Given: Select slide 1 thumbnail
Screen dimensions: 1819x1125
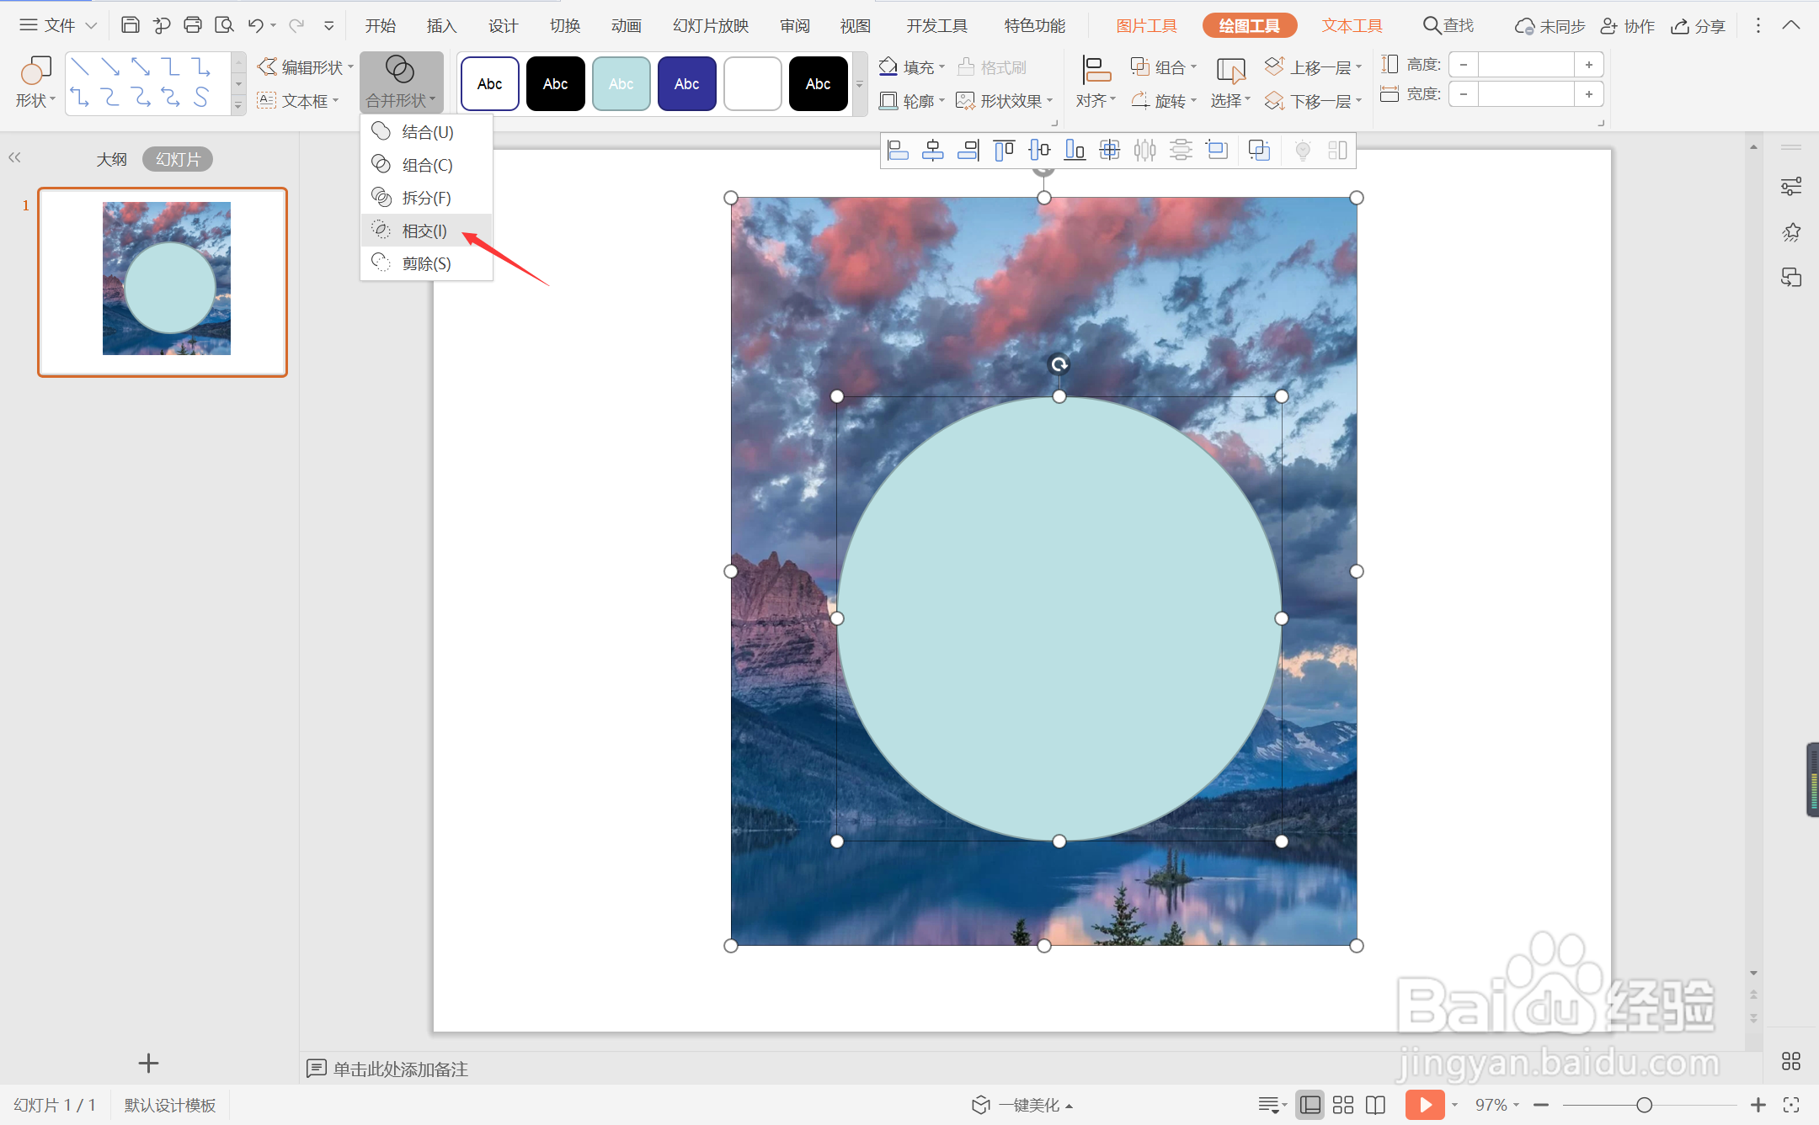Looking at the screenshot, I should [163, 282].
